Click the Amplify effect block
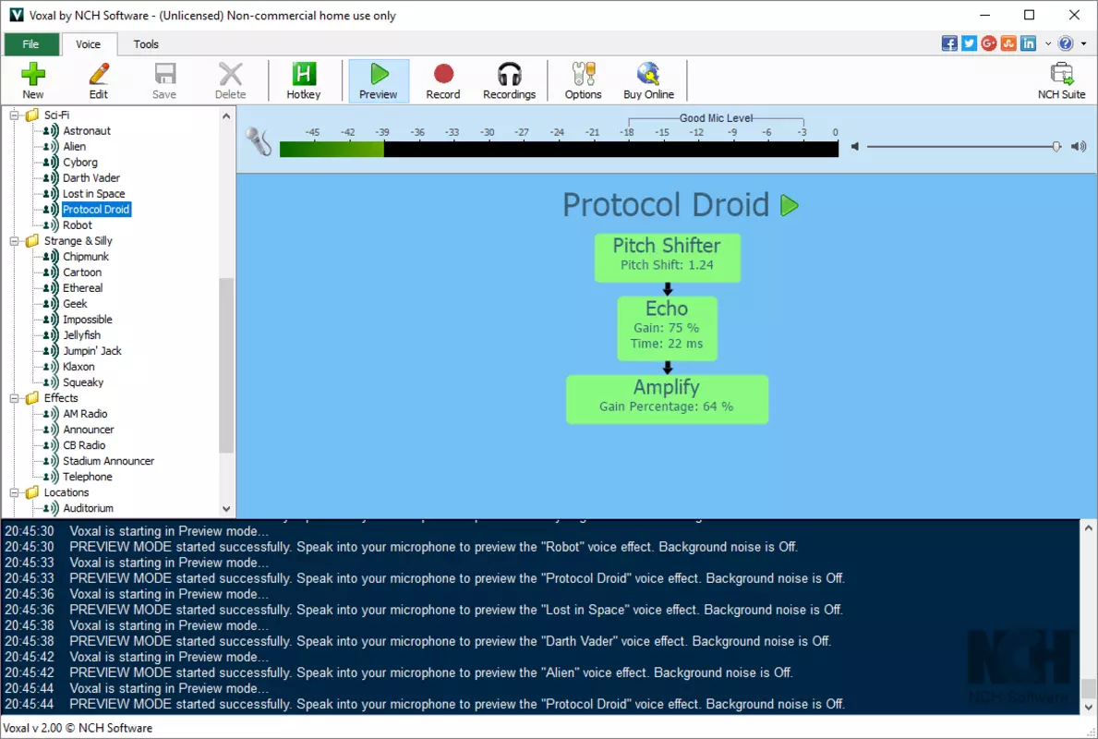 coord(668,399)
